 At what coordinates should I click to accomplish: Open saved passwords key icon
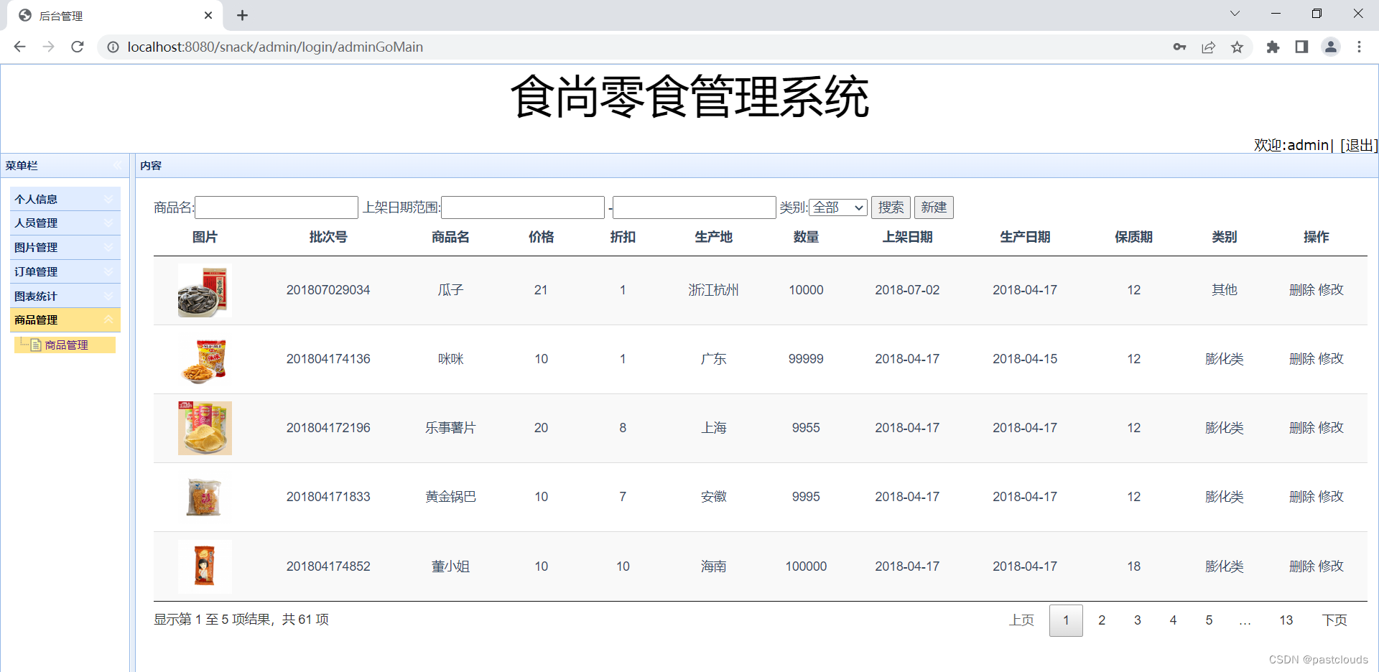pyautogui.click(x=1179, y=47)
